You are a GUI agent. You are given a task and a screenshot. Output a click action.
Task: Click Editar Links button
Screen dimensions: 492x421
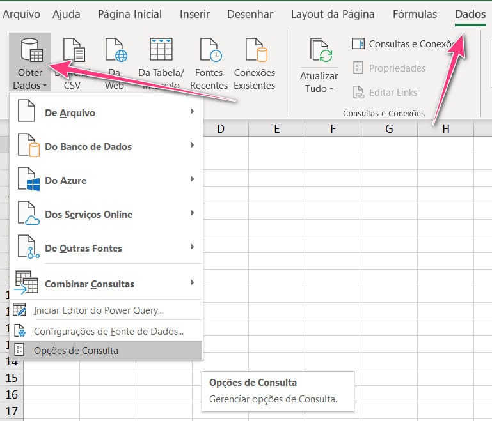click(x=385, y=93)
